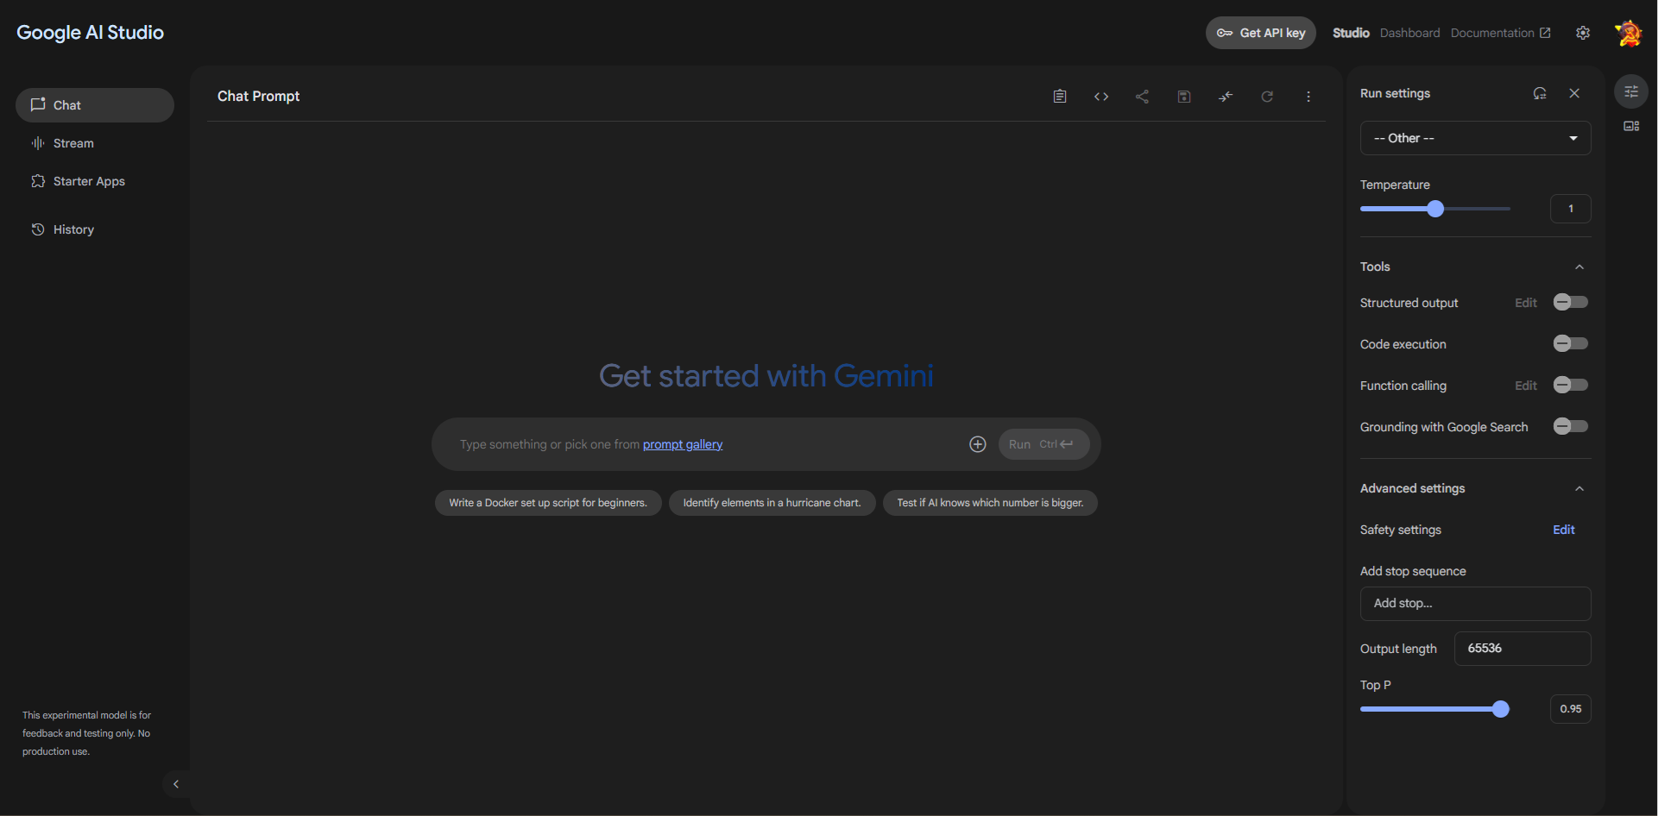Enable the Structured output toggle
Image resolution: width=1658 pixels, height=816 pixels.
(x=1570, y=303)
